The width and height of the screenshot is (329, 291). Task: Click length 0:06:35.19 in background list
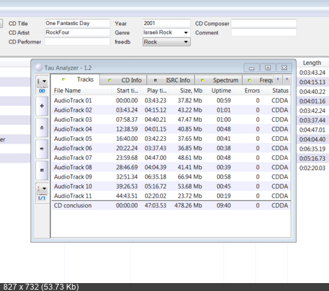[x=312, y=149]
